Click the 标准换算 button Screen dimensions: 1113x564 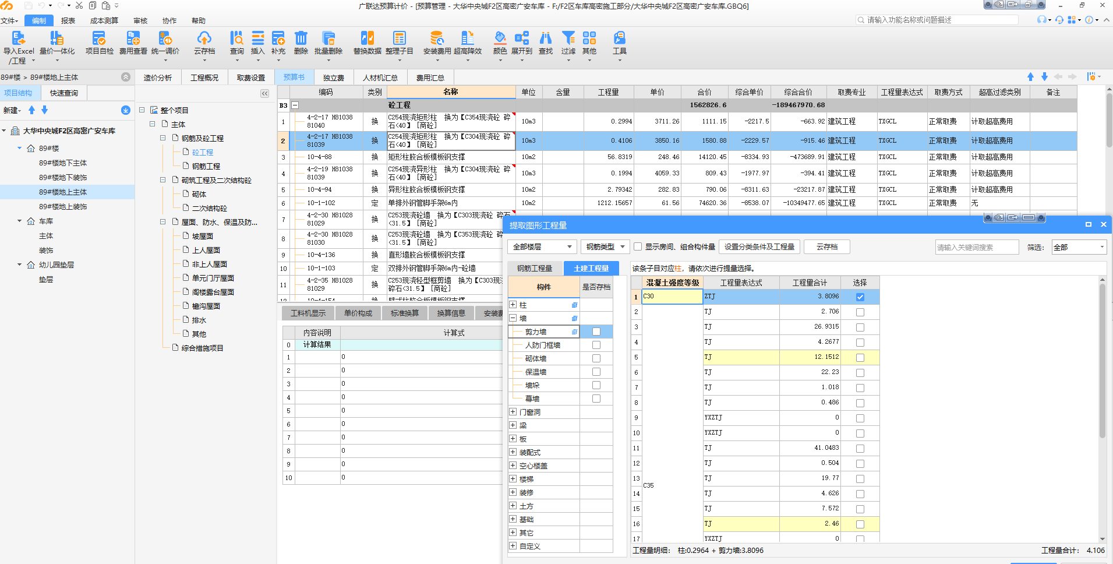click(404, 313)
